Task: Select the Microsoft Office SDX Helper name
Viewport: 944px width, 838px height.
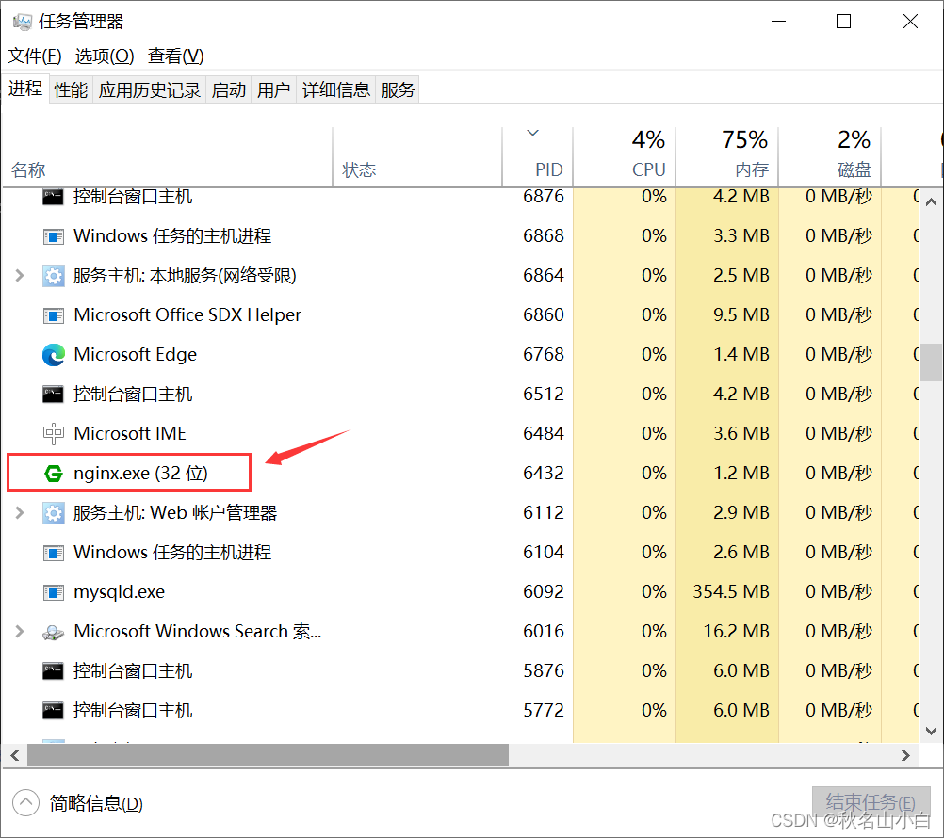Action: (x=187, y=314)
